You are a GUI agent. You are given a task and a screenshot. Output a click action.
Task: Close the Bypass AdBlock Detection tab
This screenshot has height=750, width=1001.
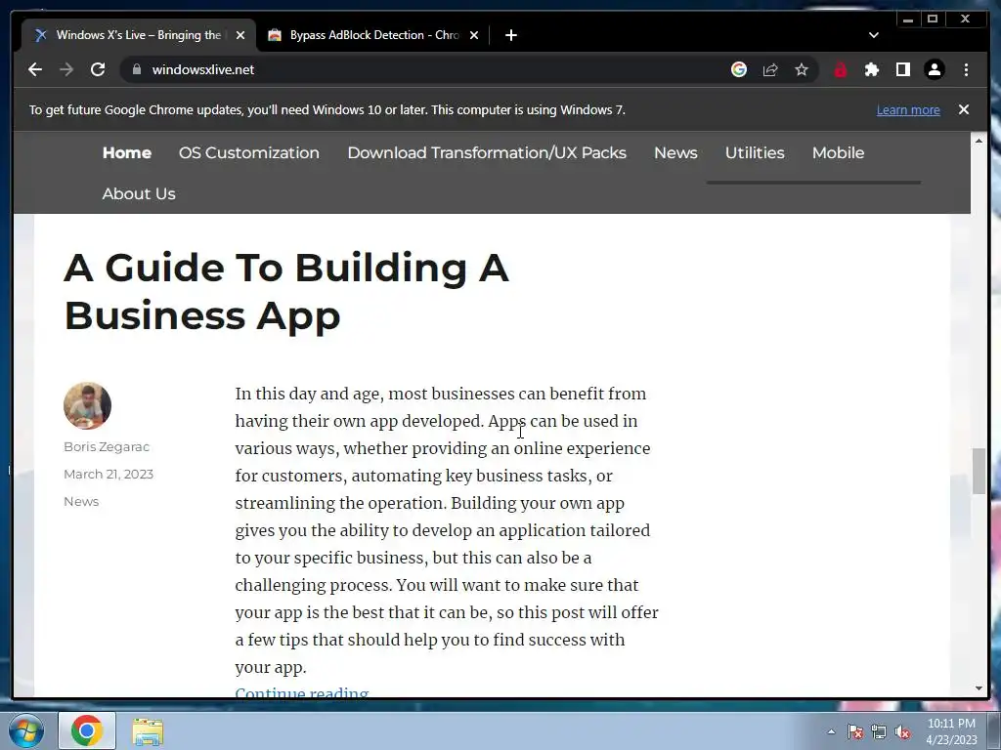pyautogui.click(x=474, y=35)
